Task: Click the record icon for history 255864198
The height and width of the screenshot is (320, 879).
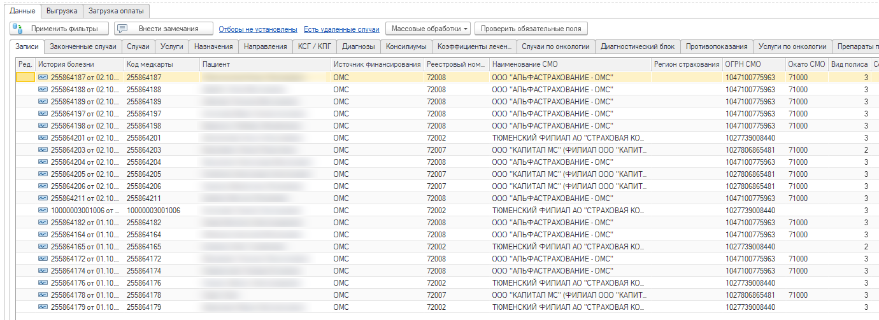Action: (43, 126)
